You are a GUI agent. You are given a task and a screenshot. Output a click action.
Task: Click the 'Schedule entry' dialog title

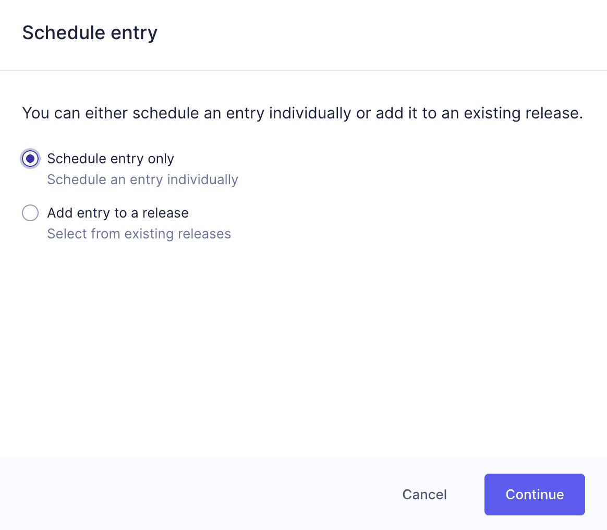coord(90,32)
